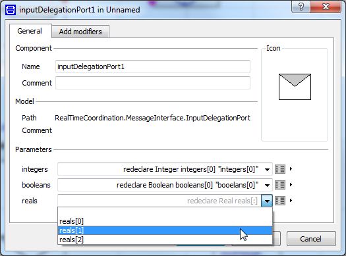
Task: Expand the reals context arrow
Action: pos(291,201)
